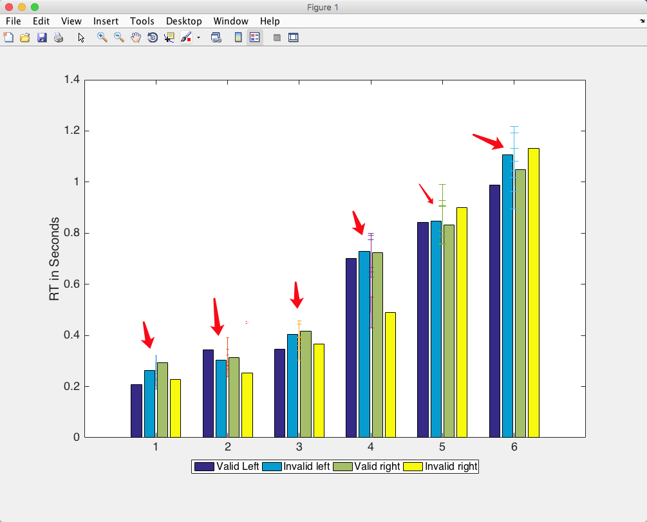The width and height of the screenshot is (647, 522).
Task: Activate the Zoom In magnifier tool
Action: click(102, 37)
